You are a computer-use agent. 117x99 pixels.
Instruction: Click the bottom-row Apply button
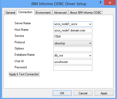click(x=104, y=93)
